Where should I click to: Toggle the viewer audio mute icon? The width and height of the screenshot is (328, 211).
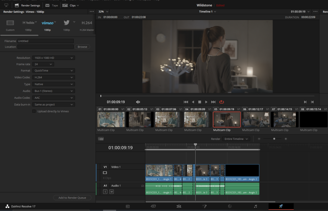click(138, 102)
